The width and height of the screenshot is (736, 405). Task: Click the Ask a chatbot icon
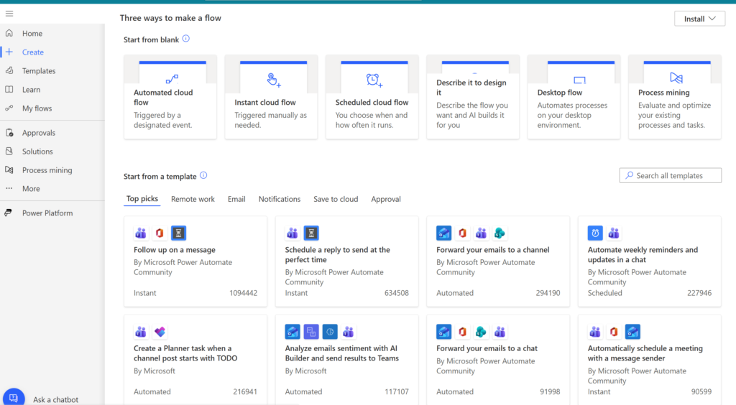(14, 397)
